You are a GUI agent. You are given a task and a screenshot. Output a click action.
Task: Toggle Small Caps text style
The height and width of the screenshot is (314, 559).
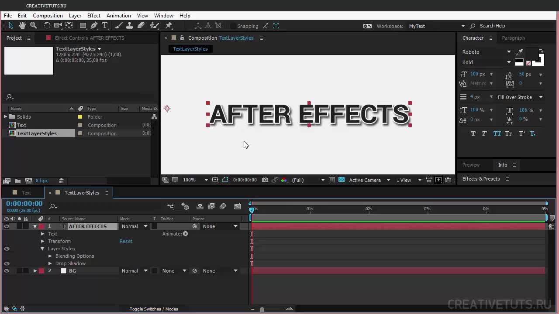click(x=508, y=133)
